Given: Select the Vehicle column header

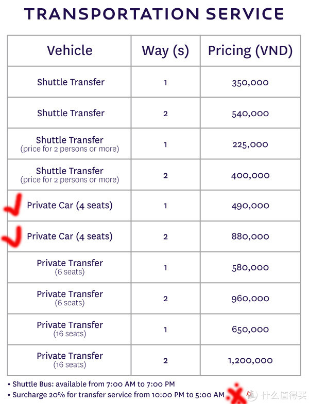Looking at the screenshot, I should pos(70,50).
